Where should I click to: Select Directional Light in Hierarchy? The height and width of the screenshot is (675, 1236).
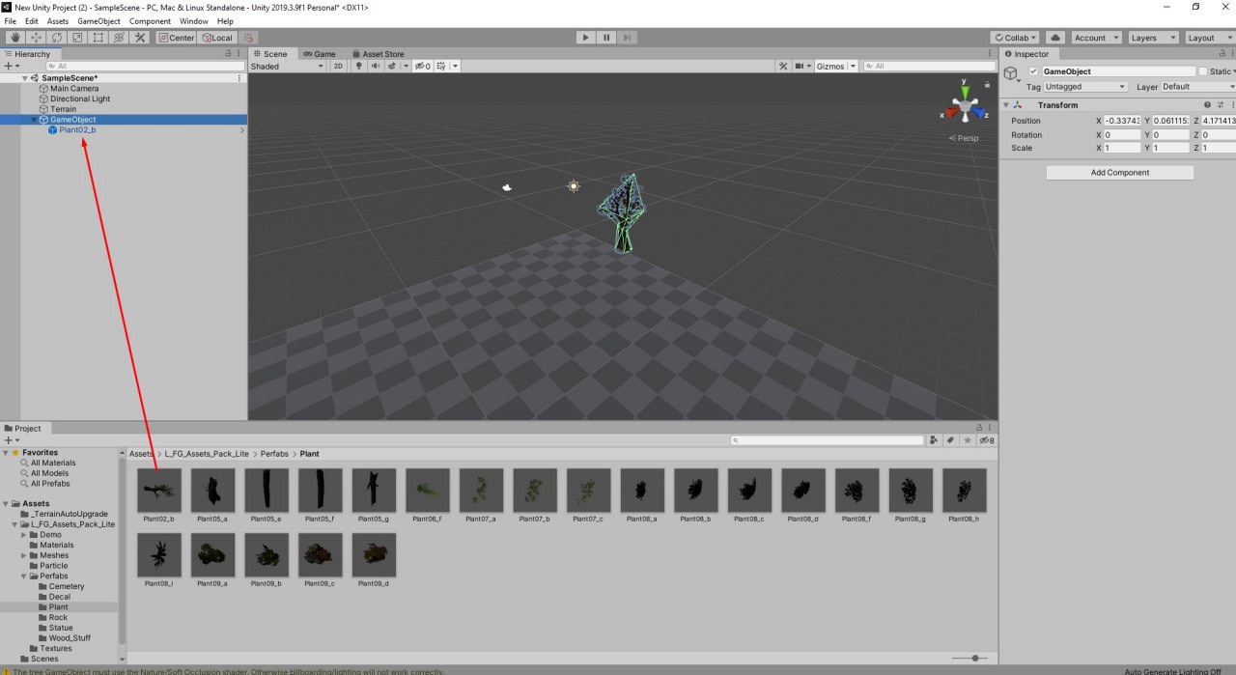pos(80,98)
